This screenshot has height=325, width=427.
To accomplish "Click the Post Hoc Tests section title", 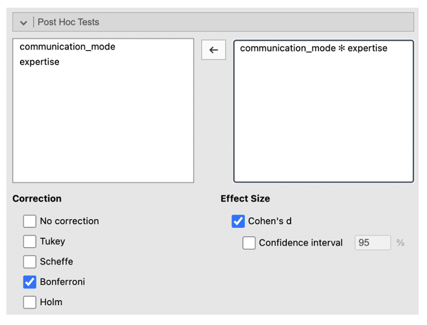I will click(x=68, y=22).
